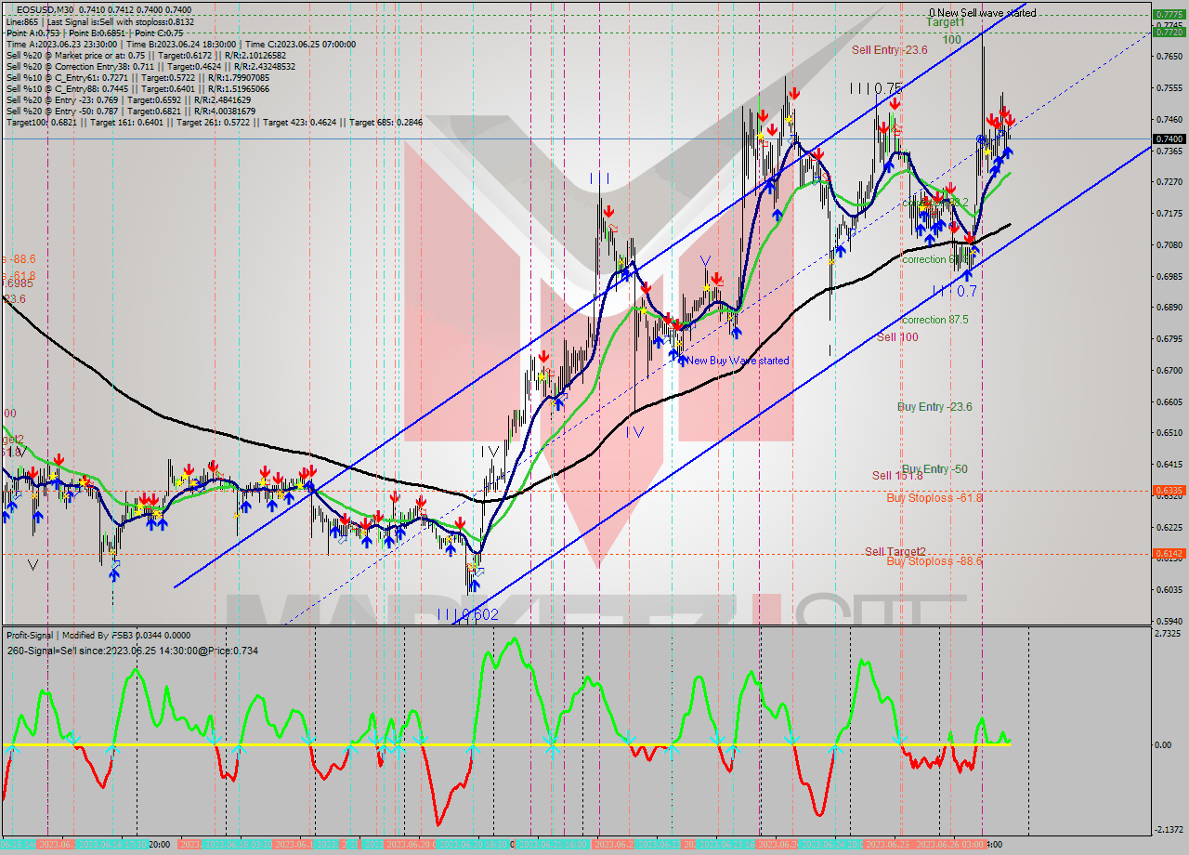The height and width of the screenshot is (855, 1189).
Task: Select the orange 0.6335 price level tag
Action: (x=1168, y=490)
